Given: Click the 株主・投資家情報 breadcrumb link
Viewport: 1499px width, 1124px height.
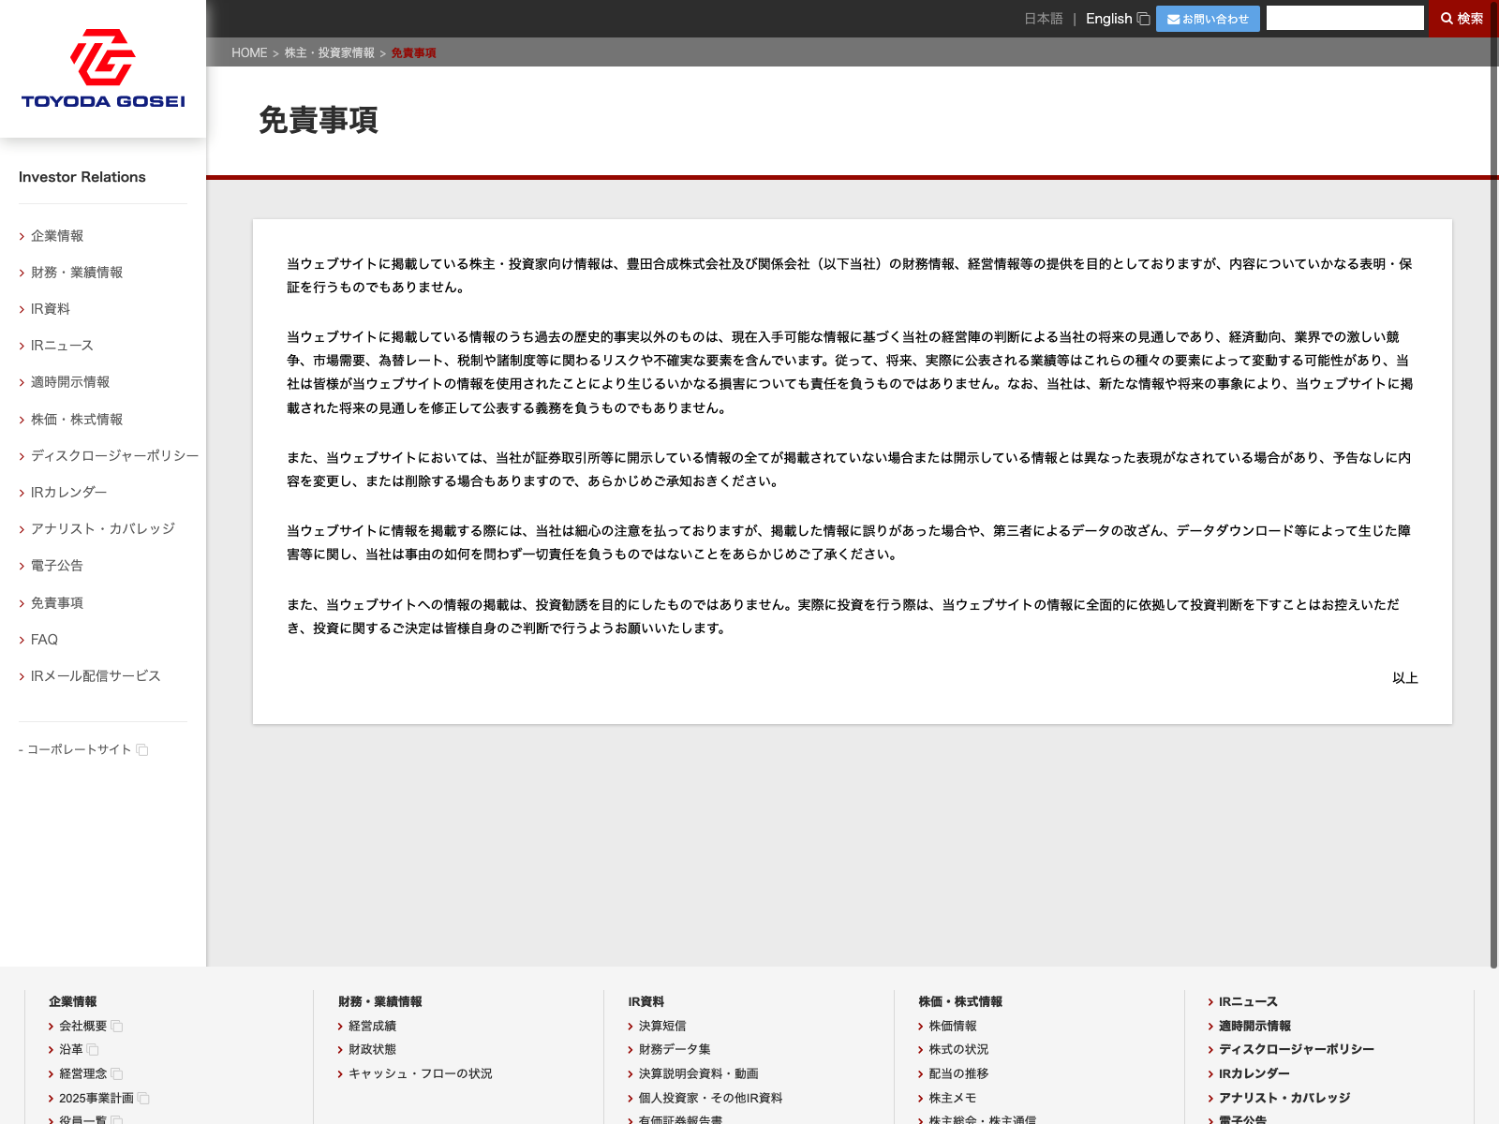Looking at the screenshot, I should click(x=329, y=53).
